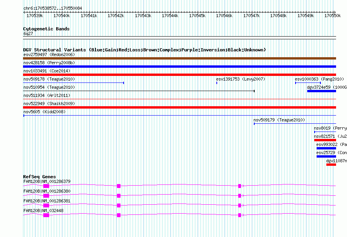Open nsv522949 (Shaikh2009) label
Image resolution: width=347 pixels, height=237 pixels.
point(49,104)
